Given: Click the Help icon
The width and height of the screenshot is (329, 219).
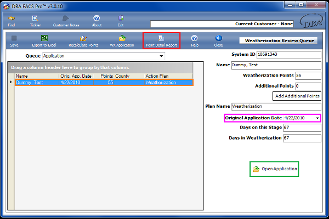Looking at the screenshot, I should coord(195,41).
